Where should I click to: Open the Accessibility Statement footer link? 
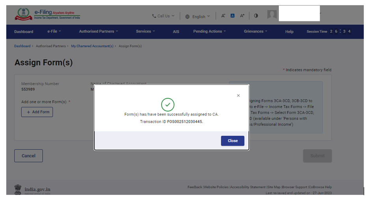point(248,187)
